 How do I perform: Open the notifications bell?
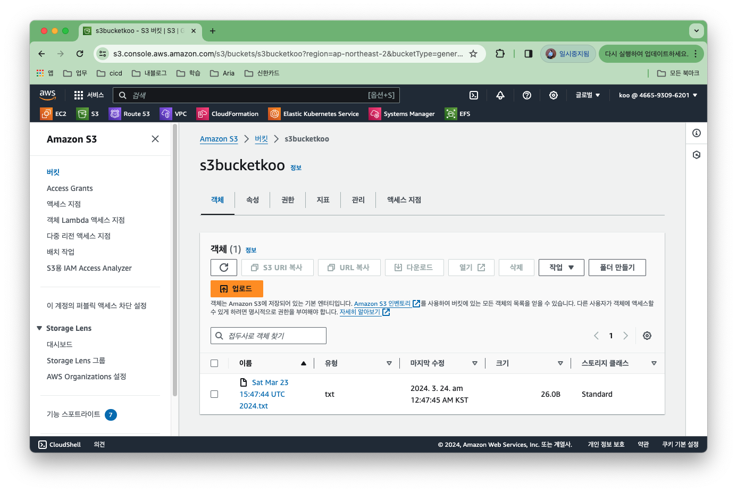coord(500,95)
